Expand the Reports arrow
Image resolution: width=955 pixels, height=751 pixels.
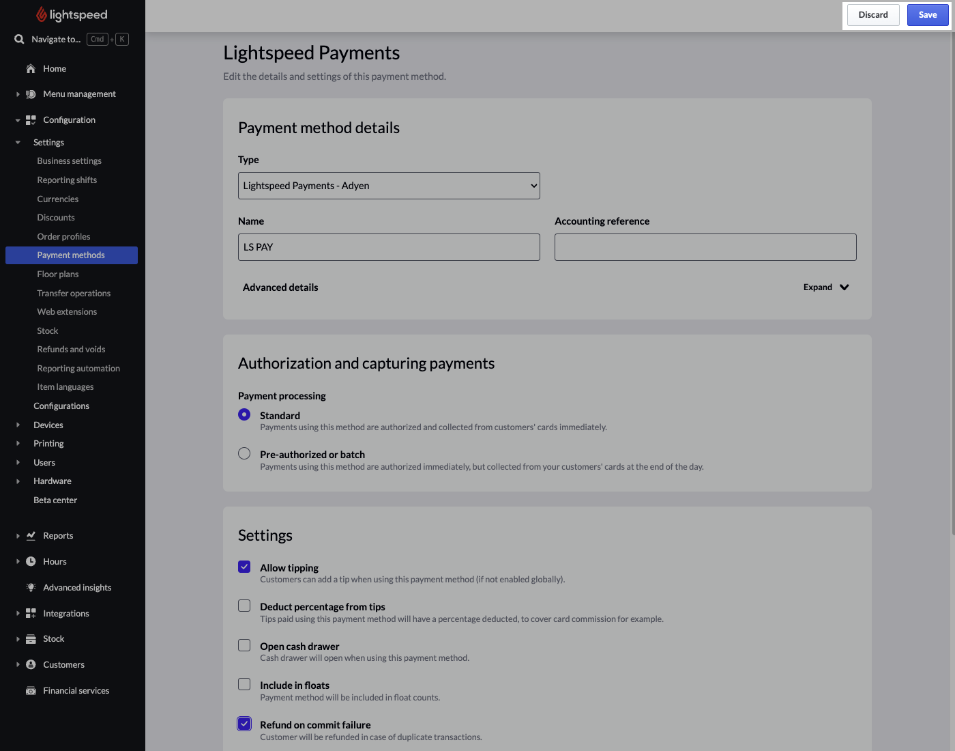(18, 536)
